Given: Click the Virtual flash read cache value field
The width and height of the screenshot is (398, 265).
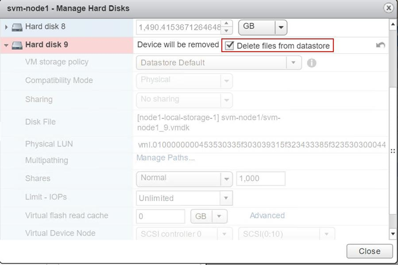Looking at the screenshot, I should click(x=160, y=216).
